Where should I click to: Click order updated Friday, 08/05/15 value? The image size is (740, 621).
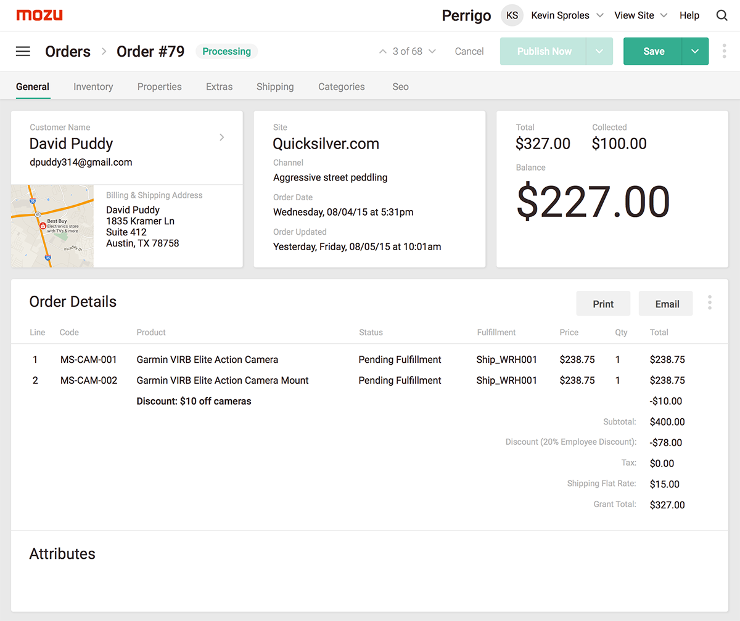click(357, 246)
